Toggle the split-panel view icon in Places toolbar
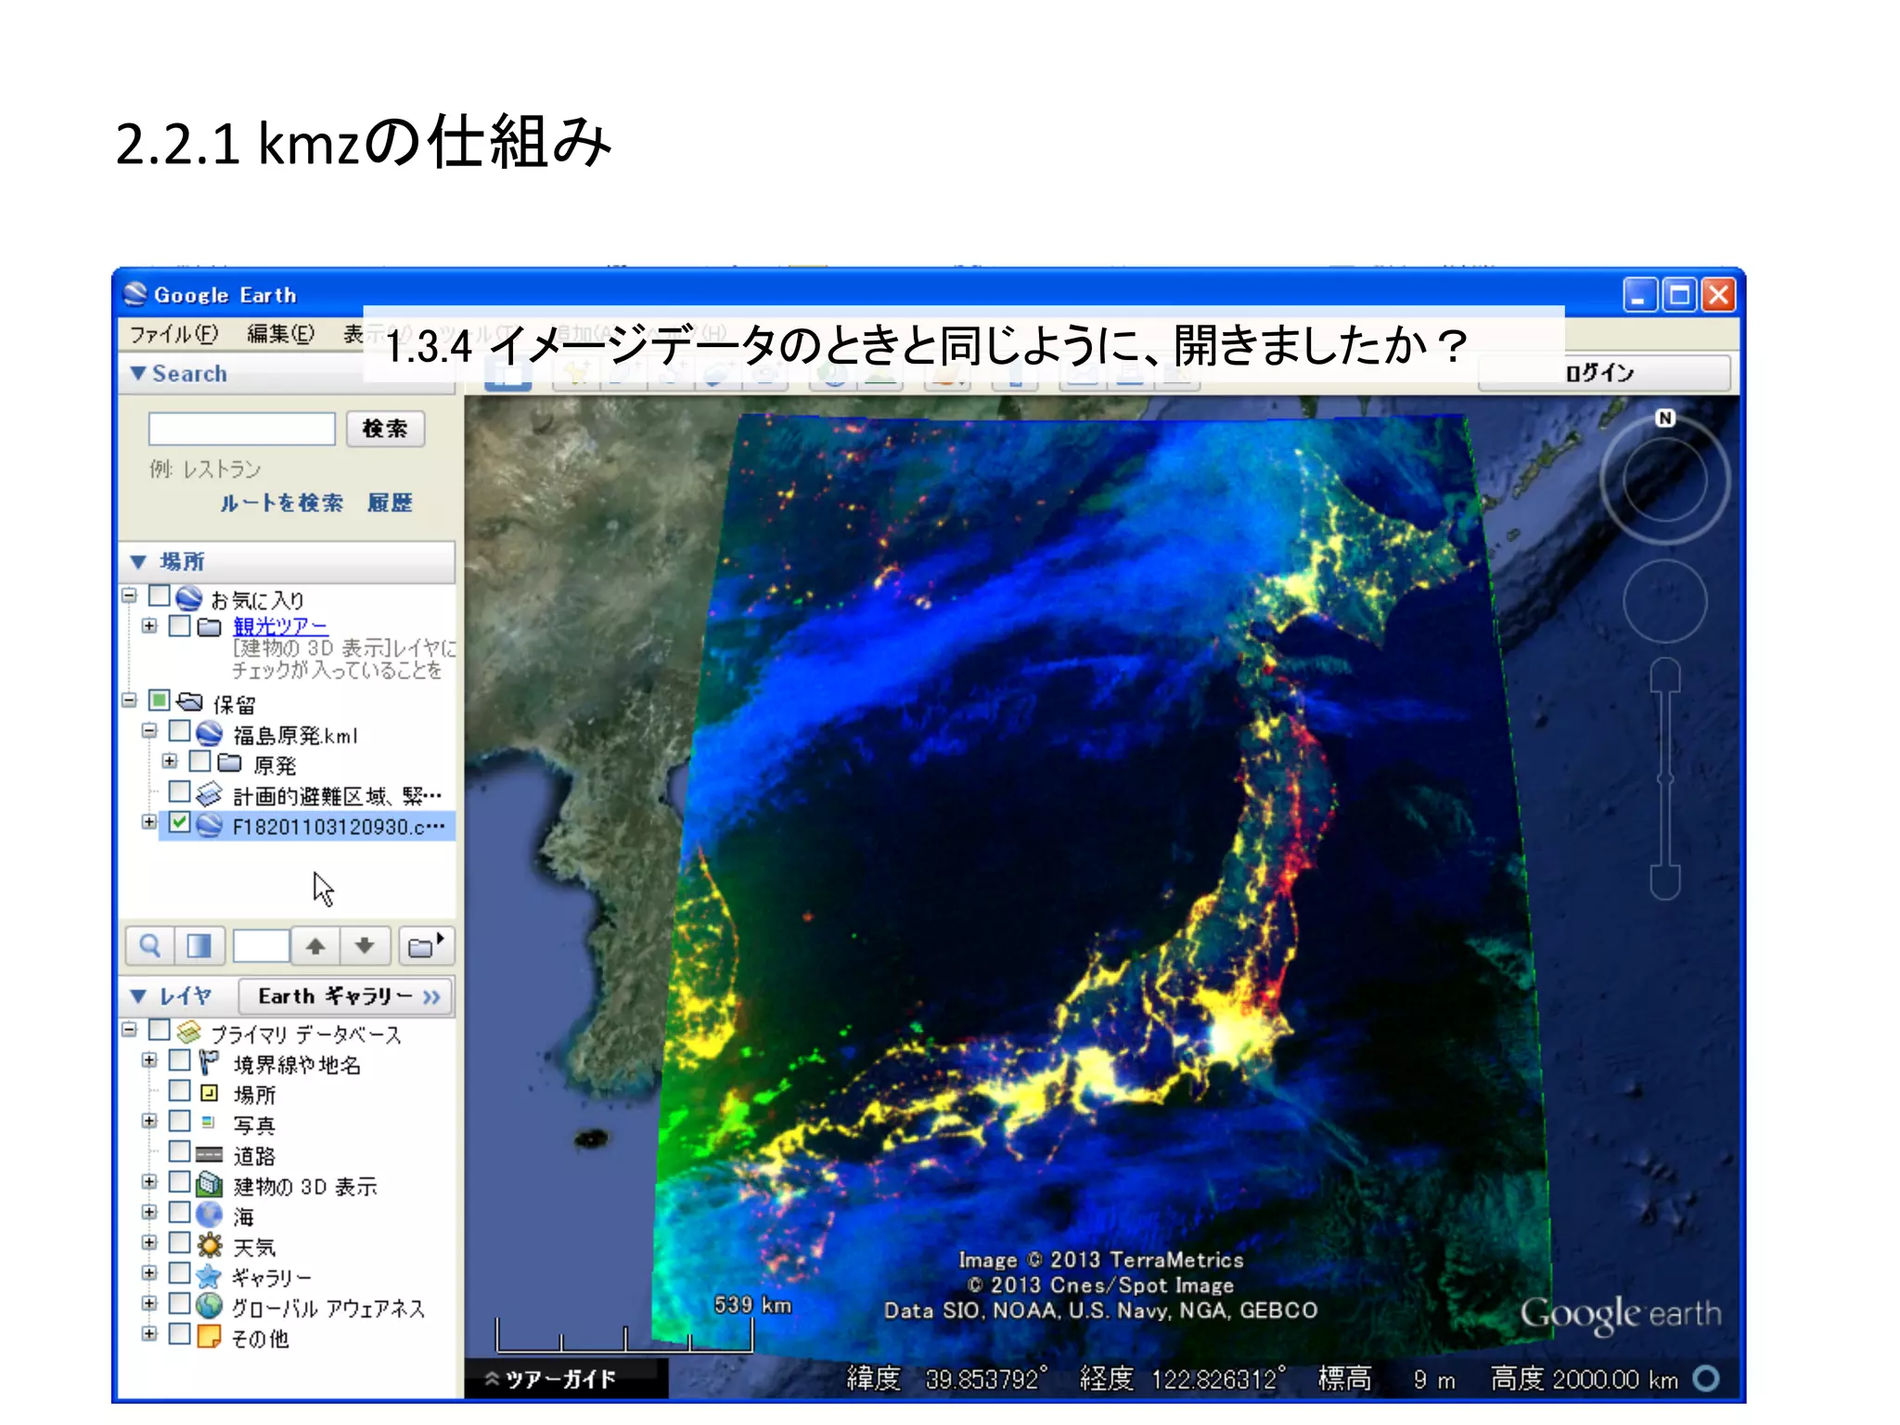1900x1425 pixels. 199,946
